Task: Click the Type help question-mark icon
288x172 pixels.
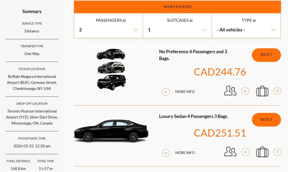Action: (x=254, y=21)
